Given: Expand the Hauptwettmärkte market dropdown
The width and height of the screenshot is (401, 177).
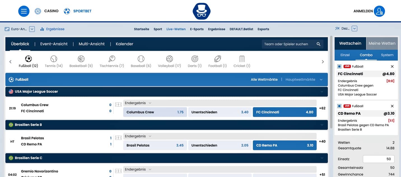Looking at the screenshot, I should tap(321, 80).
